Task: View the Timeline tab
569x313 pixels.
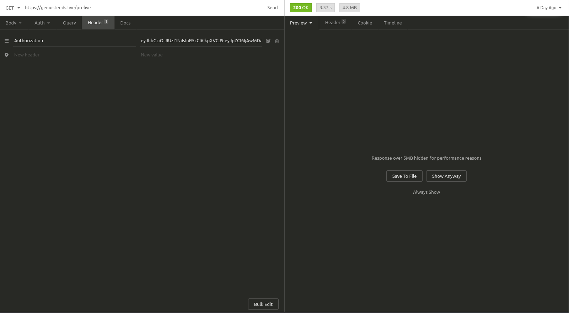Action: [393, 23]
